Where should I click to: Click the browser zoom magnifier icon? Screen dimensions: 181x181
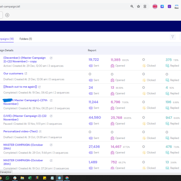132,6
